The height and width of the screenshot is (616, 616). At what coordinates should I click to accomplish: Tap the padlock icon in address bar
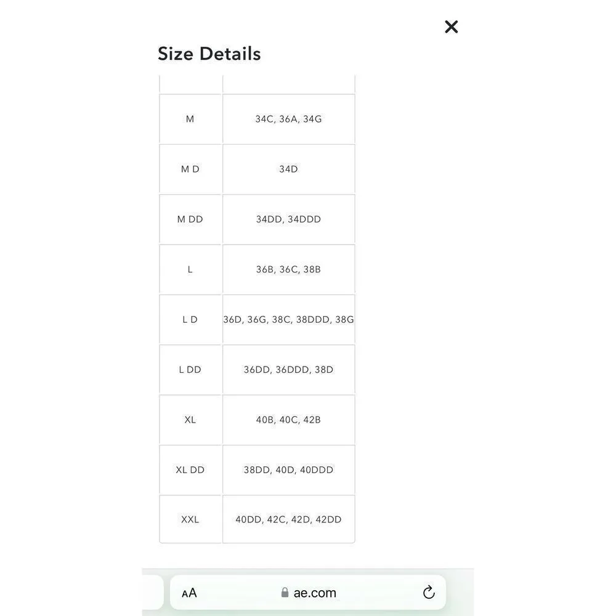click(x=285, y=593)
